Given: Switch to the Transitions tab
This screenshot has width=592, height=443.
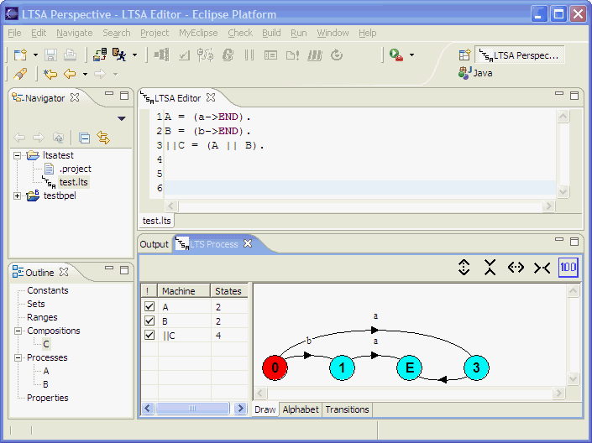Looking at the screenshot, I should (347, 409).
